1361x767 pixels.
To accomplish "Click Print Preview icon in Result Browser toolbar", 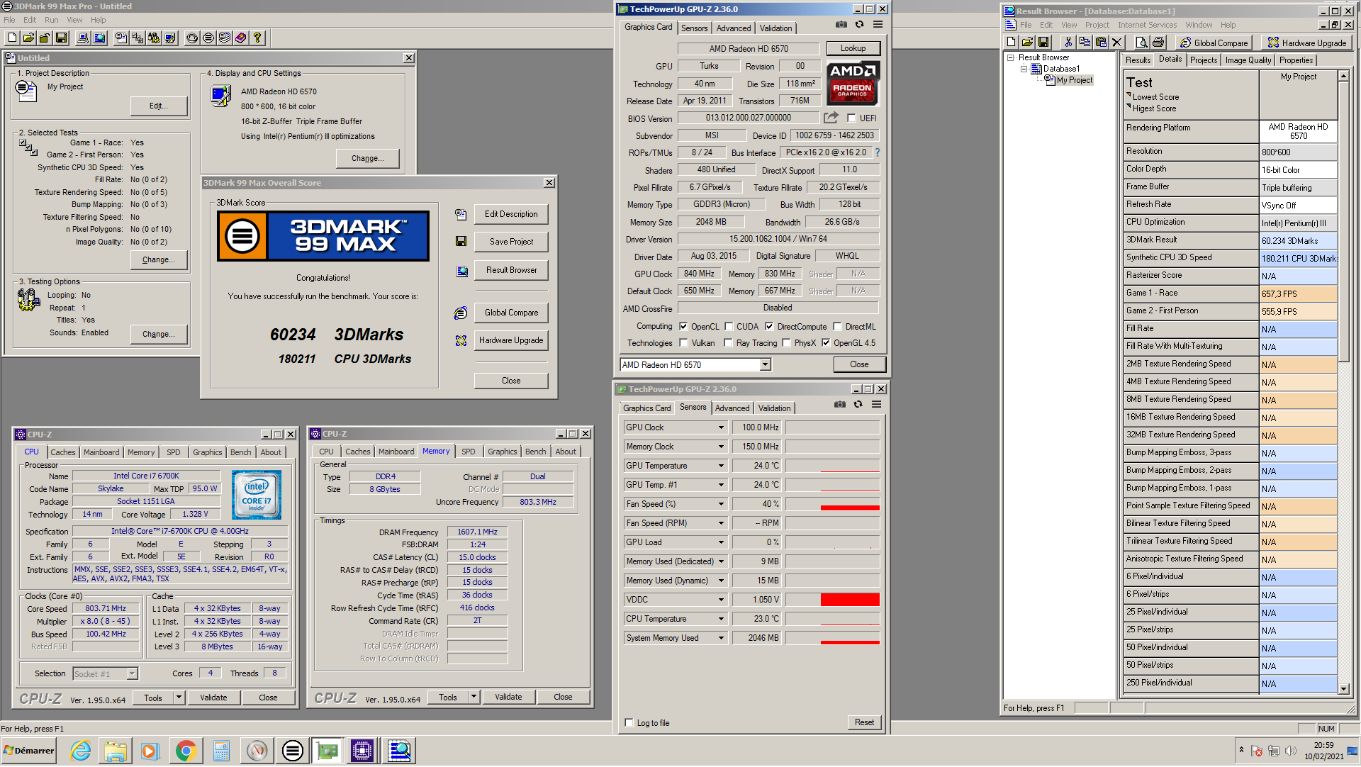I will coord(1142,43).
